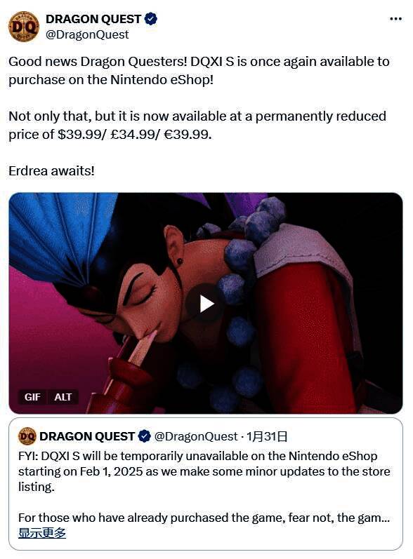Open the GIF thumbnail of the sleeping character

[x=206, y=304]
